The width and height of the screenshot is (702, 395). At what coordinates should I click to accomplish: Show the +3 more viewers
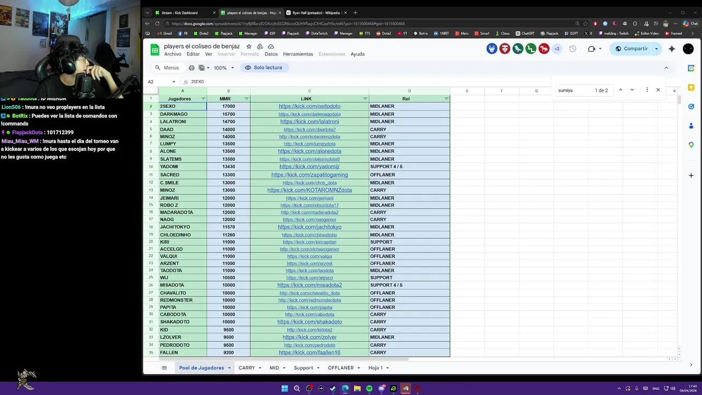tap(557, 49)
